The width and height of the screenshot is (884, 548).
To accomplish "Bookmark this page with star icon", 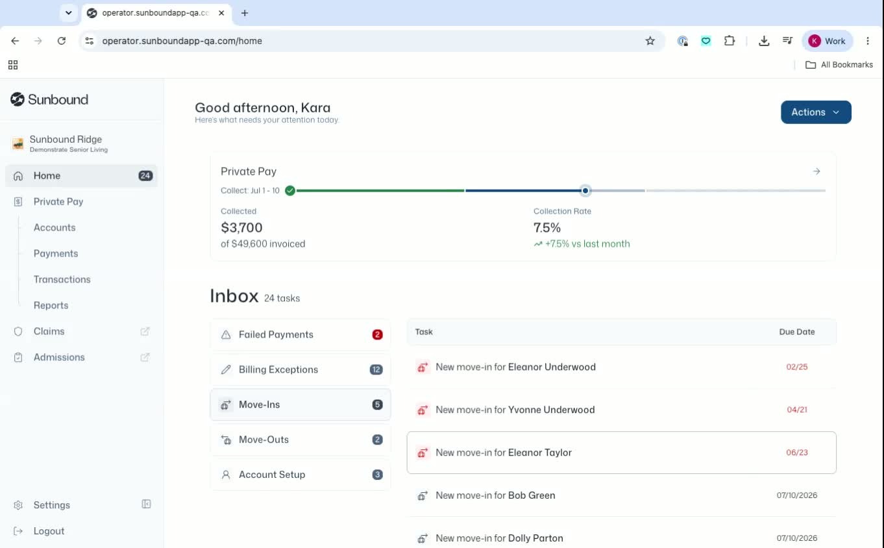I will pos(650,41).
